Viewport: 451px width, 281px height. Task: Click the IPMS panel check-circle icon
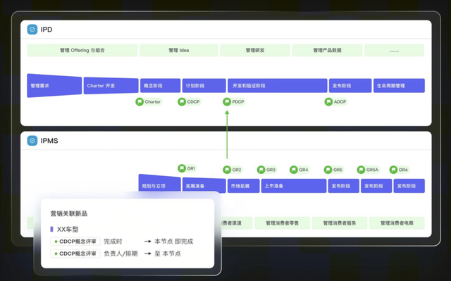32,141
